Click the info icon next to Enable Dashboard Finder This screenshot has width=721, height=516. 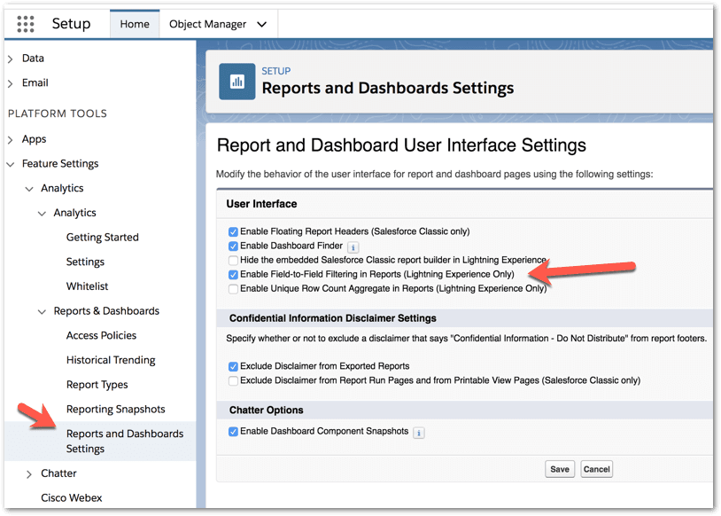353,247
